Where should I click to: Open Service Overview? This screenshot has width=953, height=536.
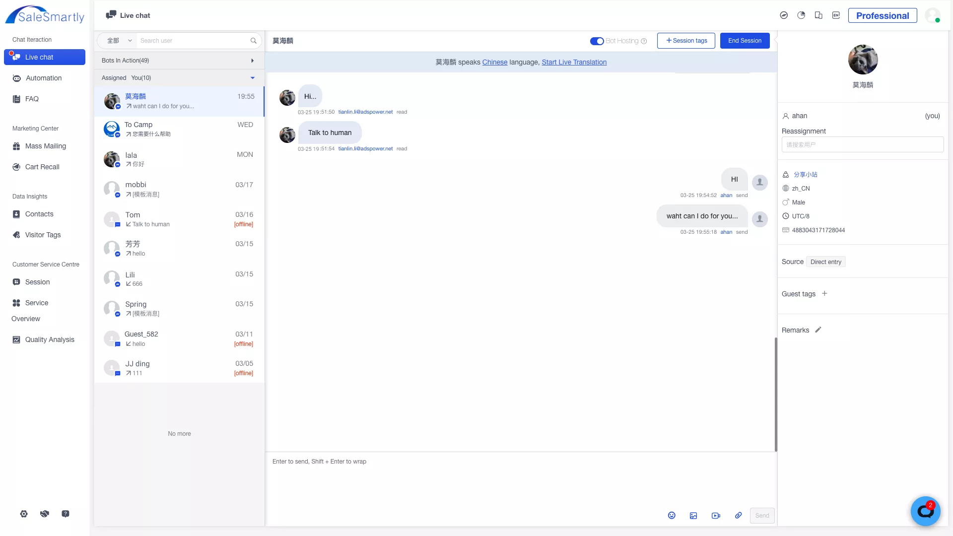30,311
